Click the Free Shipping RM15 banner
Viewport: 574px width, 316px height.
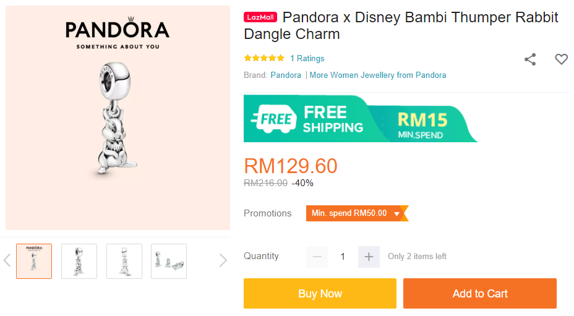(x=360, y=119)
